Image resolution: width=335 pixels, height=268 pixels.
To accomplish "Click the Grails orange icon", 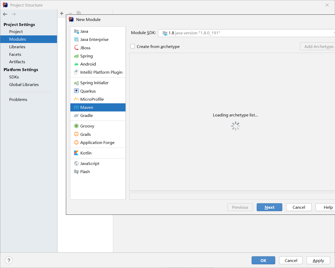I will (76, 134).
